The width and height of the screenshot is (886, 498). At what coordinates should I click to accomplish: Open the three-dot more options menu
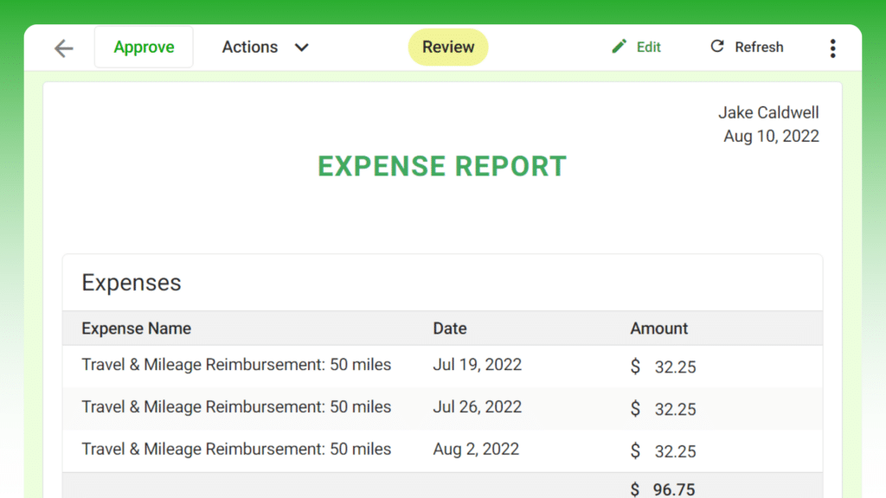coord(833,48)
